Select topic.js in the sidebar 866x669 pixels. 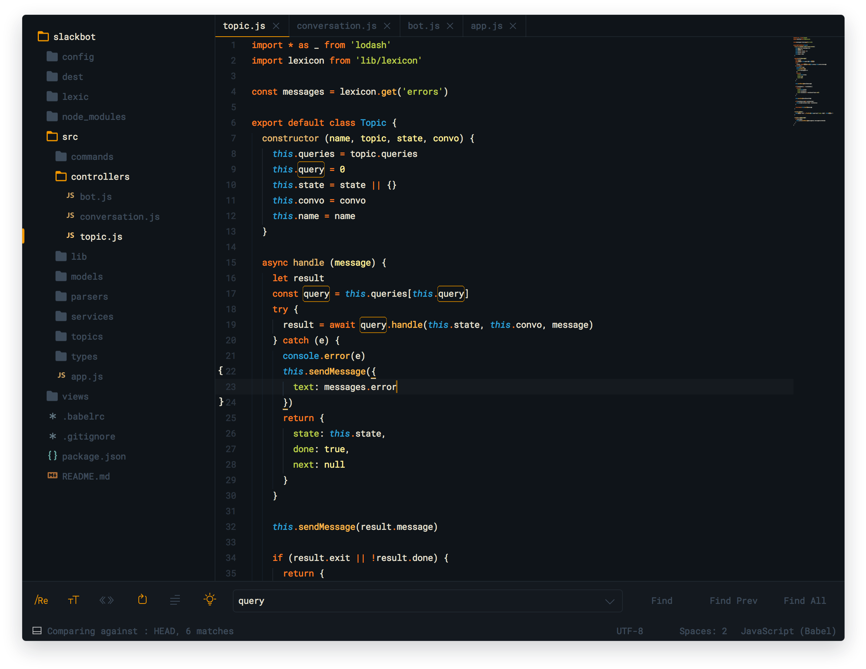point(101,237)
